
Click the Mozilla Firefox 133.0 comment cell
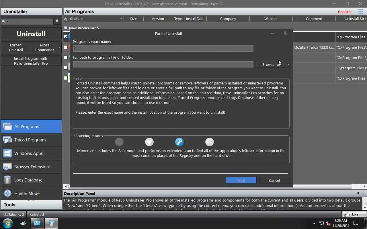pos(314,47)
